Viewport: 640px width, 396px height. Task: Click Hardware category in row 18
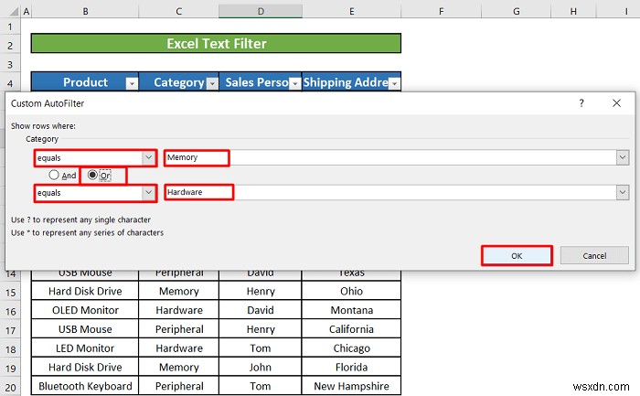pos(179,348)
